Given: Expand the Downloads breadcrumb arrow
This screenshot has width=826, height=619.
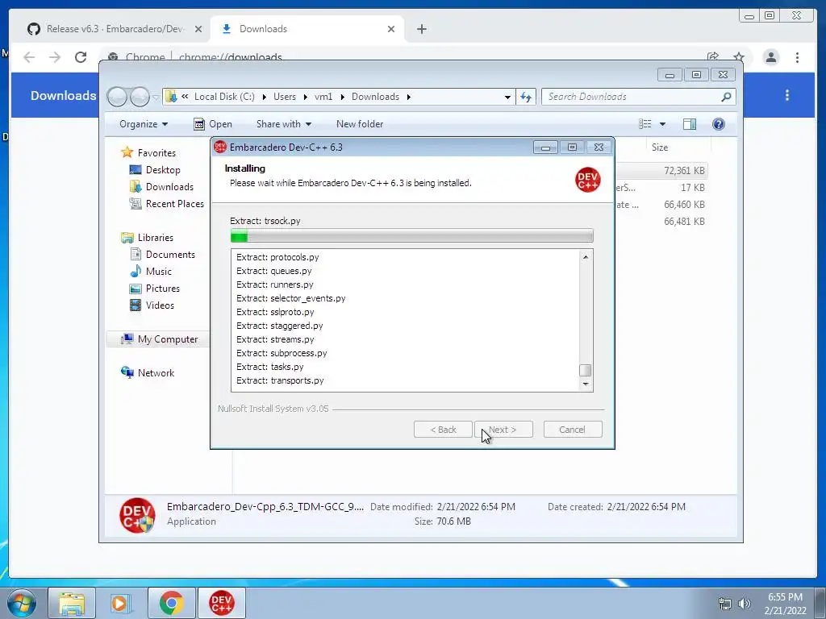Looking at the screenshot, I should [408, 97].
